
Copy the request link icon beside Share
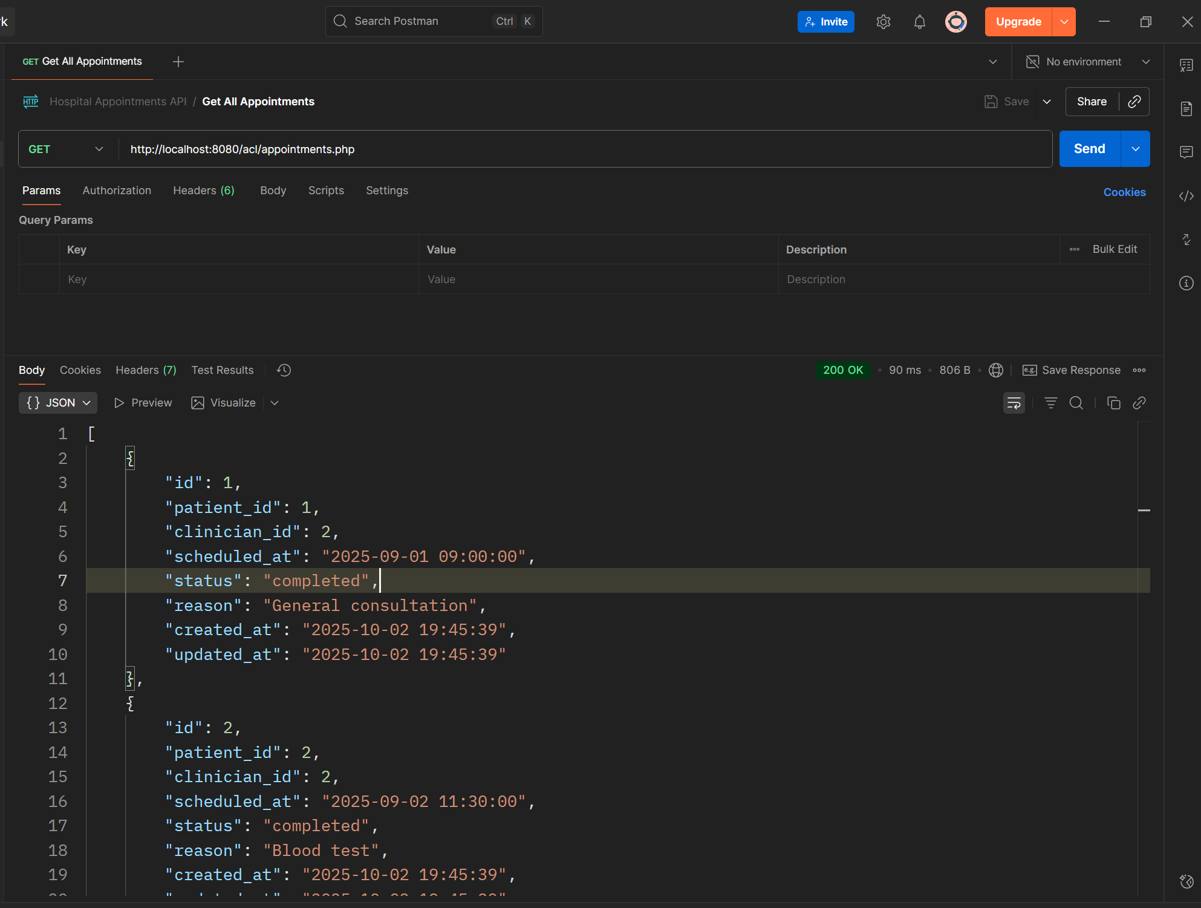tap(1134, 102)
